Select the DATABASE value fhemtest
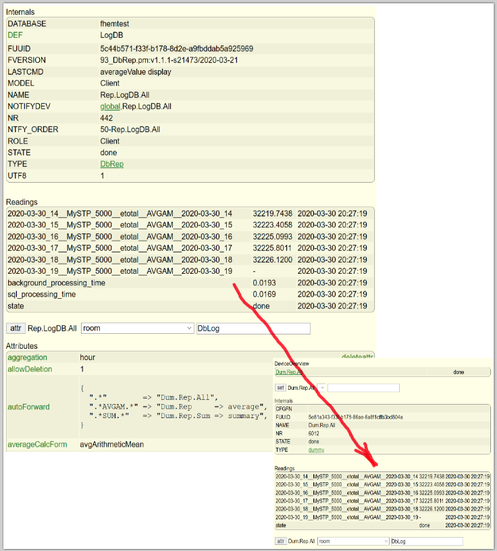 114,24
